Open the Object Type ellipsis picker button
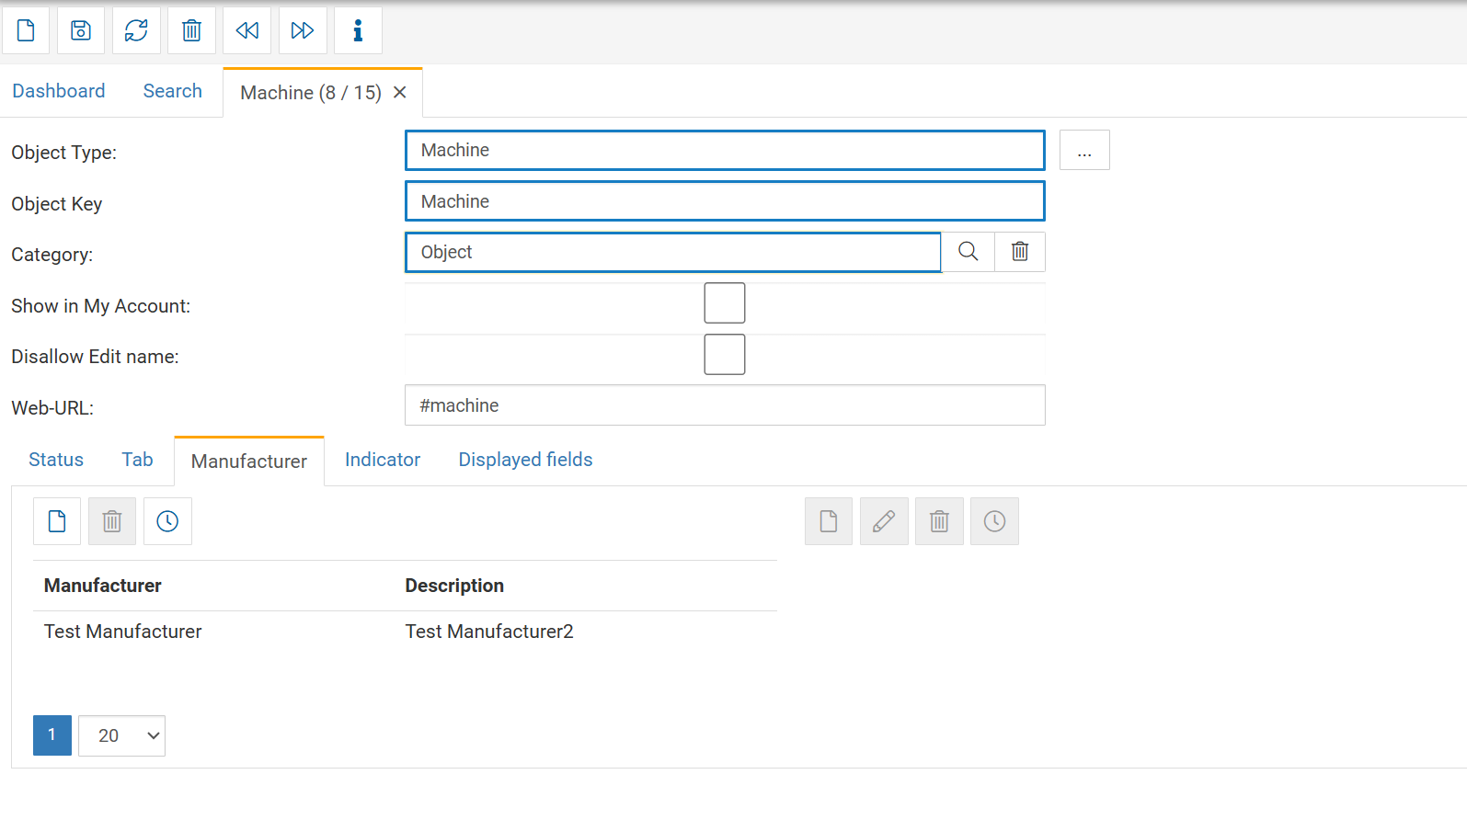The height and width of the screenshot is (820, 1467). [1084, 151]
